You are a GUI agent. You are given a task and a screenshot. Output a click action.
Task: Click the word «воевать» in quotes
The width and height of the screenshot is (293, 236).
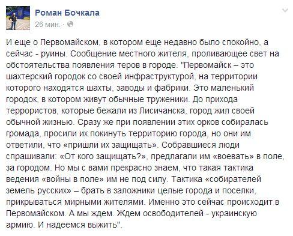pos(233,157)
